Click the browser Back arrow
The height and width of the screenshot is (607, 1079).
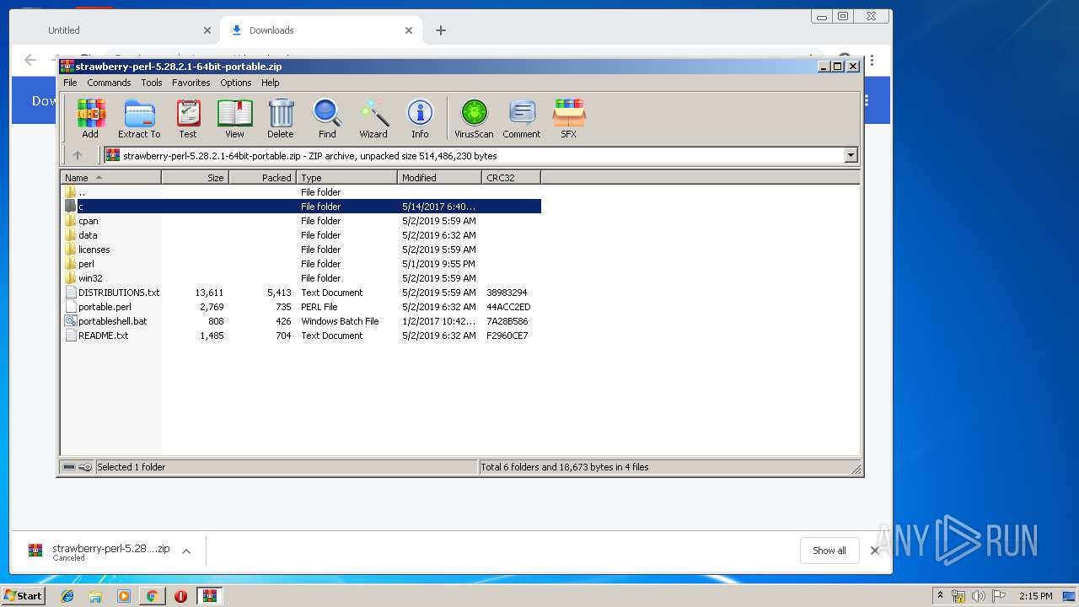pyautogui.click(x=30, y=60)
